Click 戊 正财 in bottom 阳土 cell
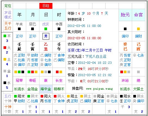148x116 pixels. click(x=72, y=101)
